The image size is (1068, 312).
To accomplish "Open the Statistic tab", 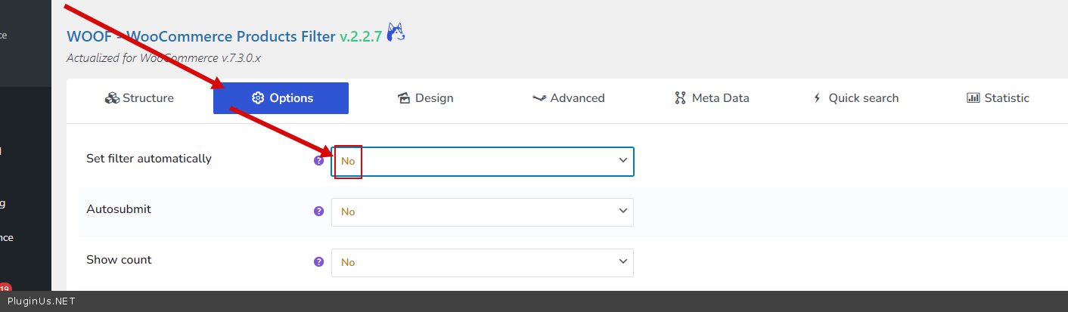I will pos(998,98).
